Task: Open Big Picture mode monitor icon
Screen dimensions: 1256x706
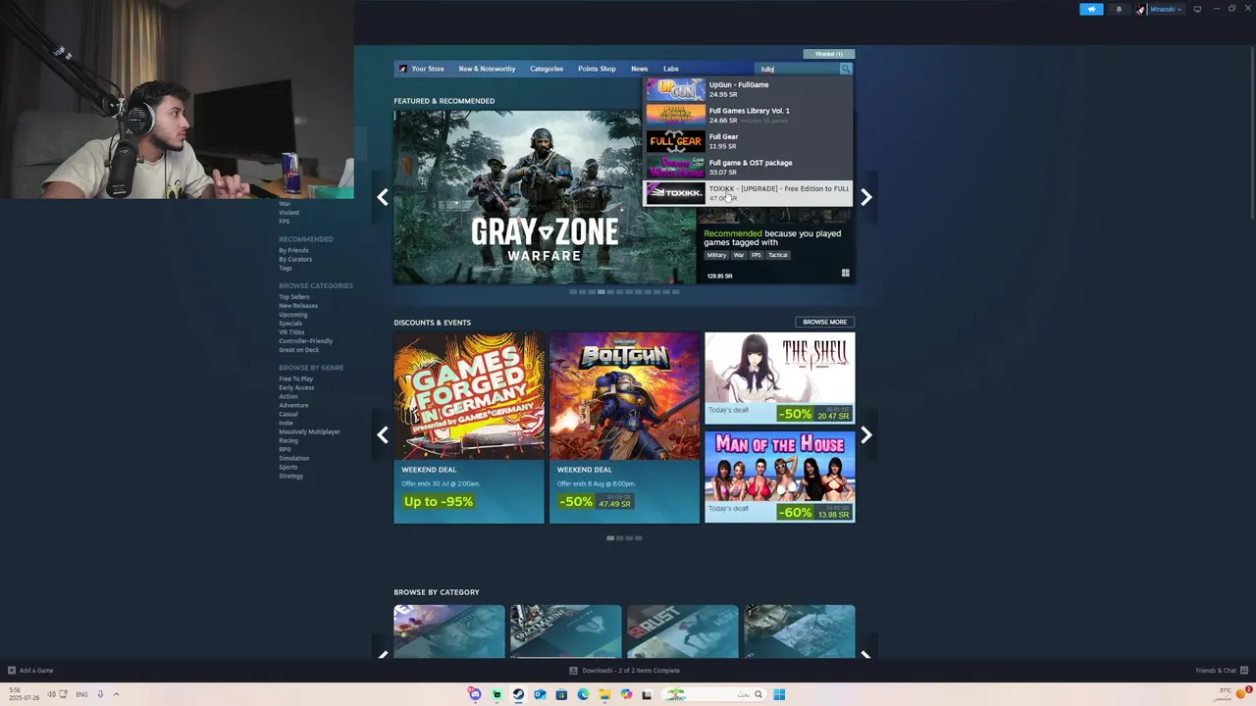Action: pos(1197,9)
